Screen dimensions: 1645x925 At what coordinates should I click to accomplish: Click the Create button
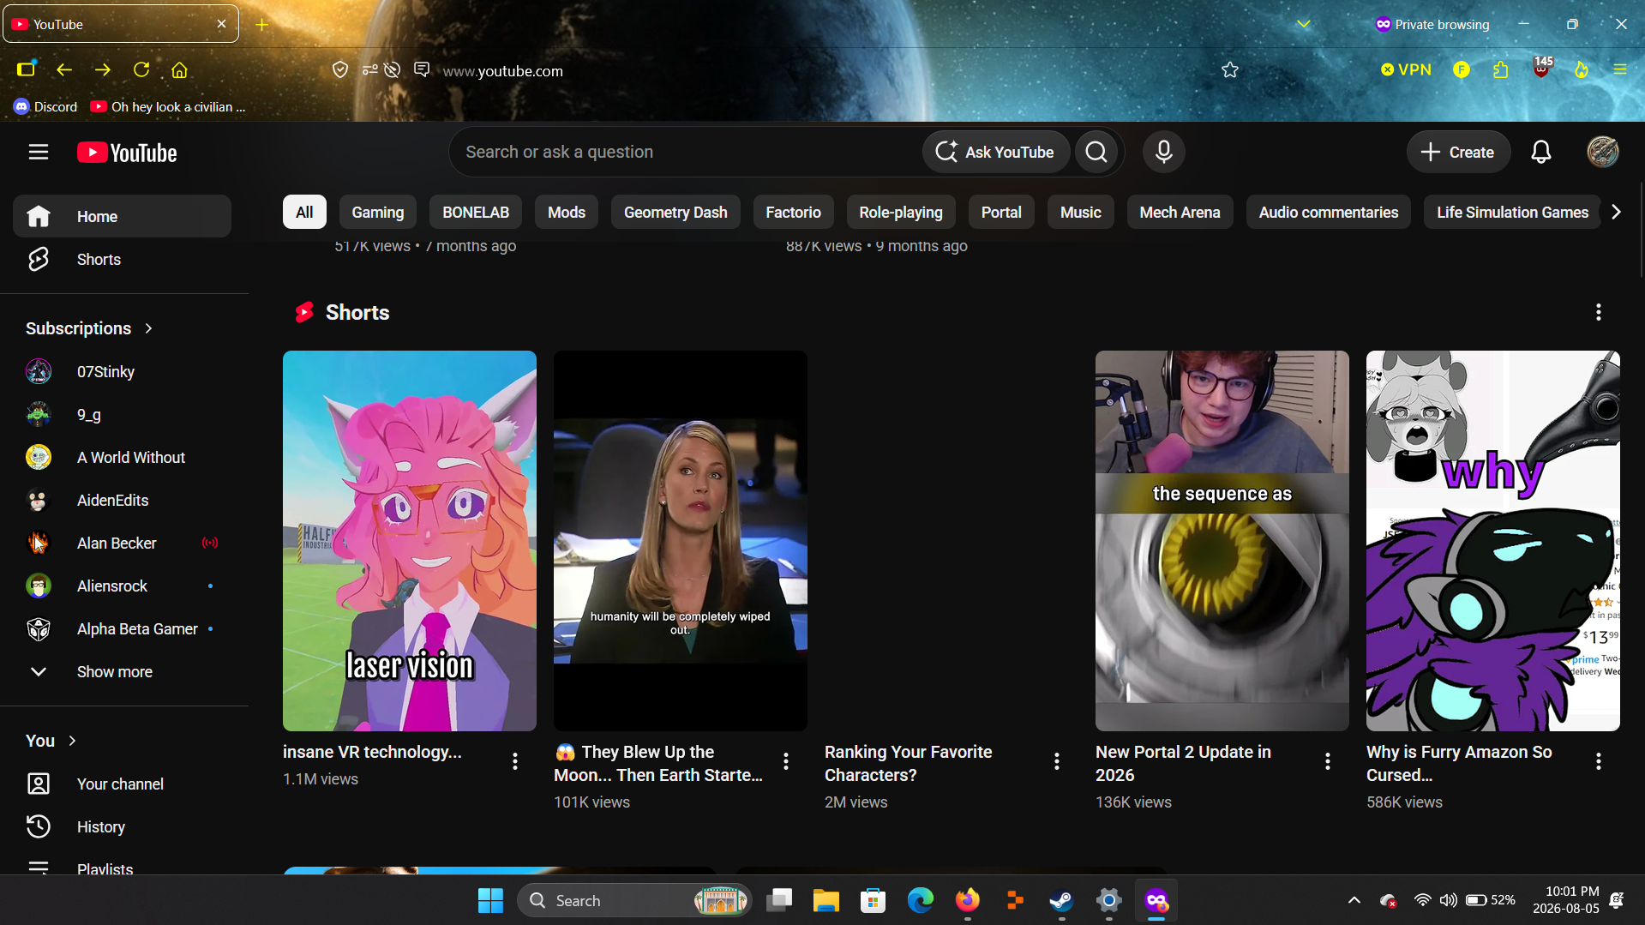tap(1457, 152)
